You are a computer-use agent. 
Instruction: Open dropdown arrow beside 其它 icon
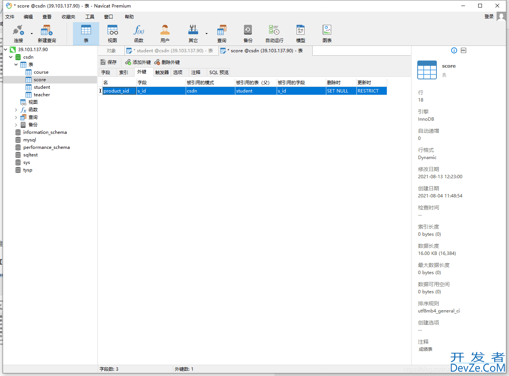point(206,34)
